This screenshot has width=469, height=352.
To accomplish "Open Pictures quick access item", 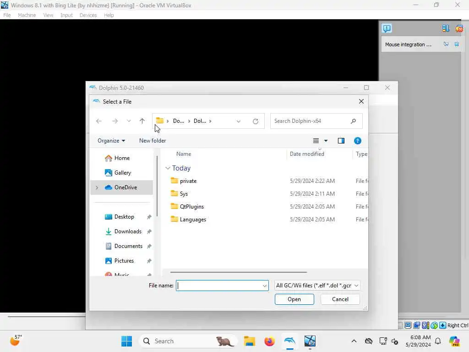I will (121, 261).
